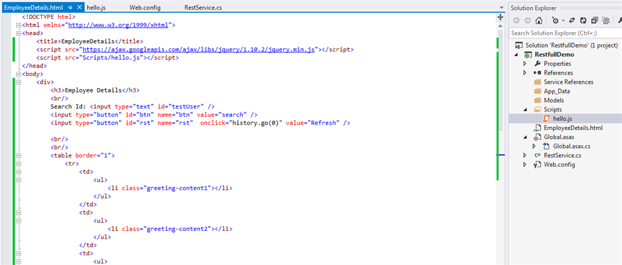Follow the jquery.min.js googleapis URL link
The height and width of the screenshot is (265, 622).
tap(199, 50)
